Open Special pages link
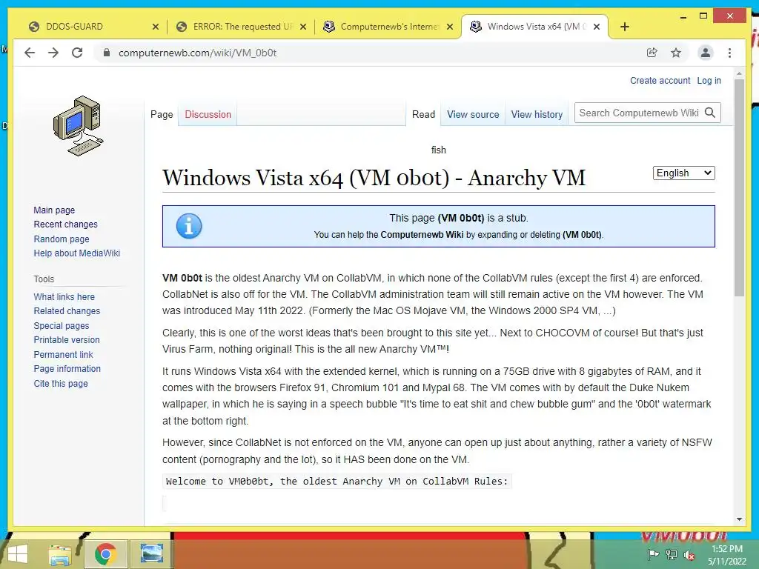Screen dimensions: 759x569 pyautogui.click(x=62, y=326)
